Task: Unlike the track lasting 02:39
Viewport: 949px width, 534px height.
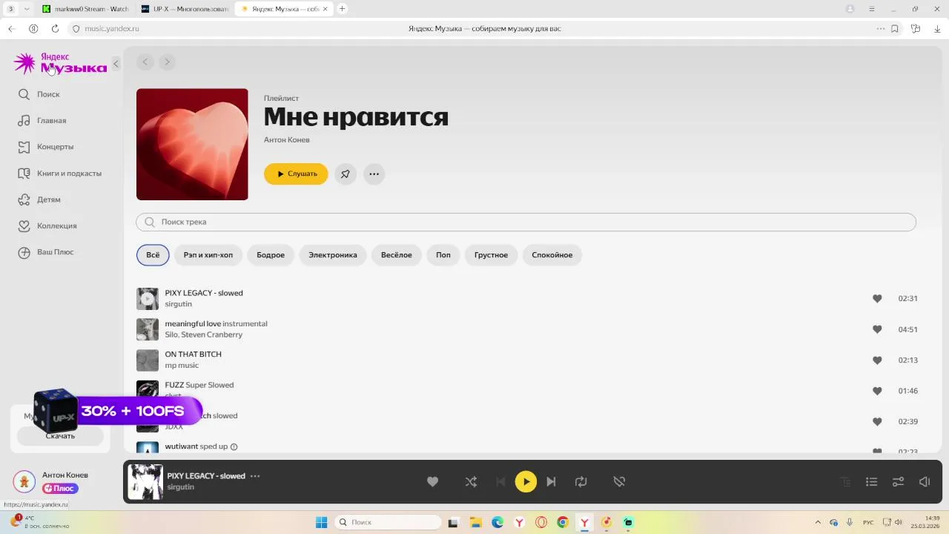Action: [x=877, y=422]
